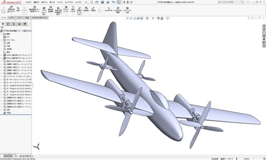Click the Save floppy disk icon
This screenshot has width=266, height=160.
102,2
